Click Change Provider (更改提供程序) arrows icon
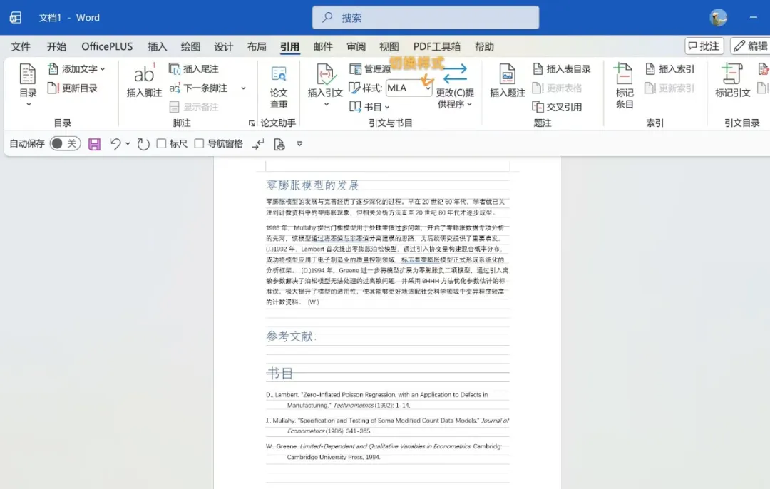 click(x=455, y=74)
